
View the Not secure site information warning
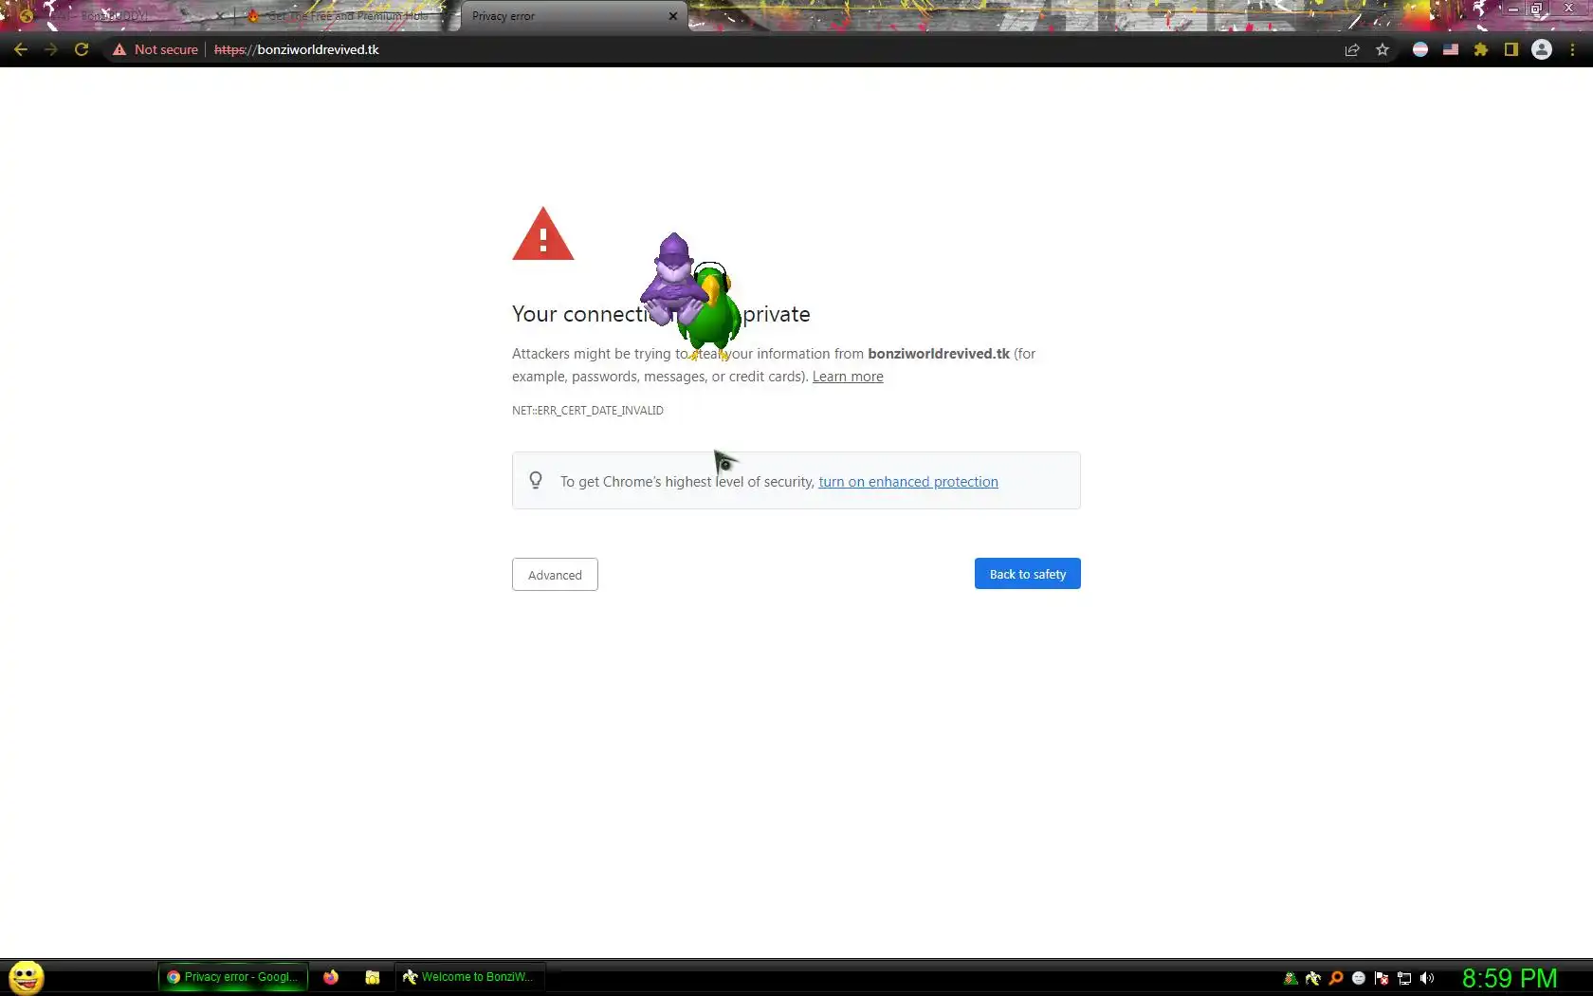(x=156, y=49)
